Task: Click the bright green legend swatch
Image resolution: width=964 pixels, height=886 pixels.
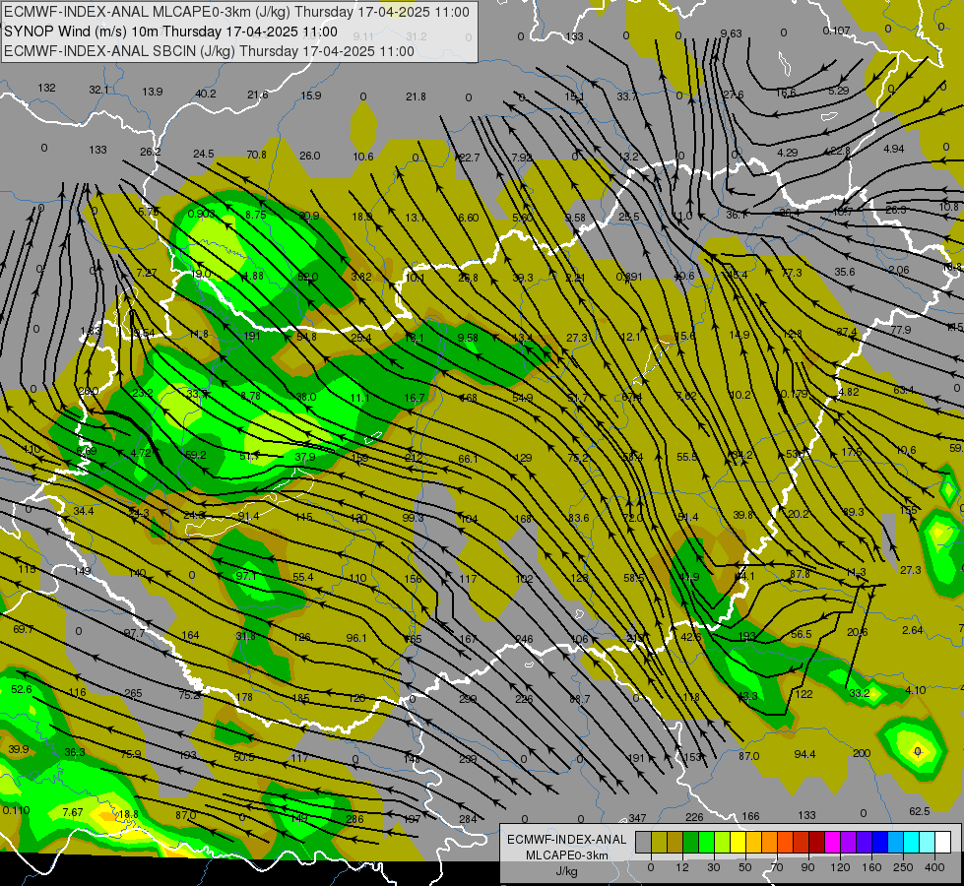Action: coord(706,842)
